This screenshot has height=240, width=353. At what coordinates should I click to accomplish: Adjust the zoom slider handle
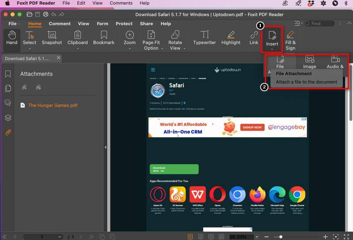281,237
